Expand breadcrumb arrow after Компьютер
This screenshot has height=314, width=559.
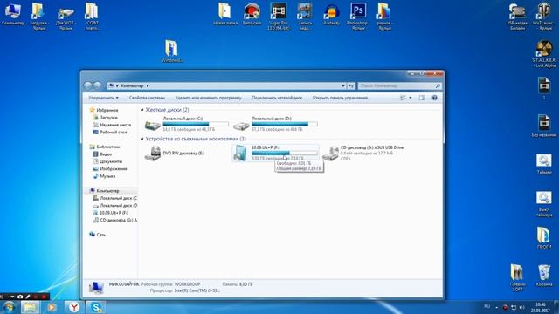148,85
